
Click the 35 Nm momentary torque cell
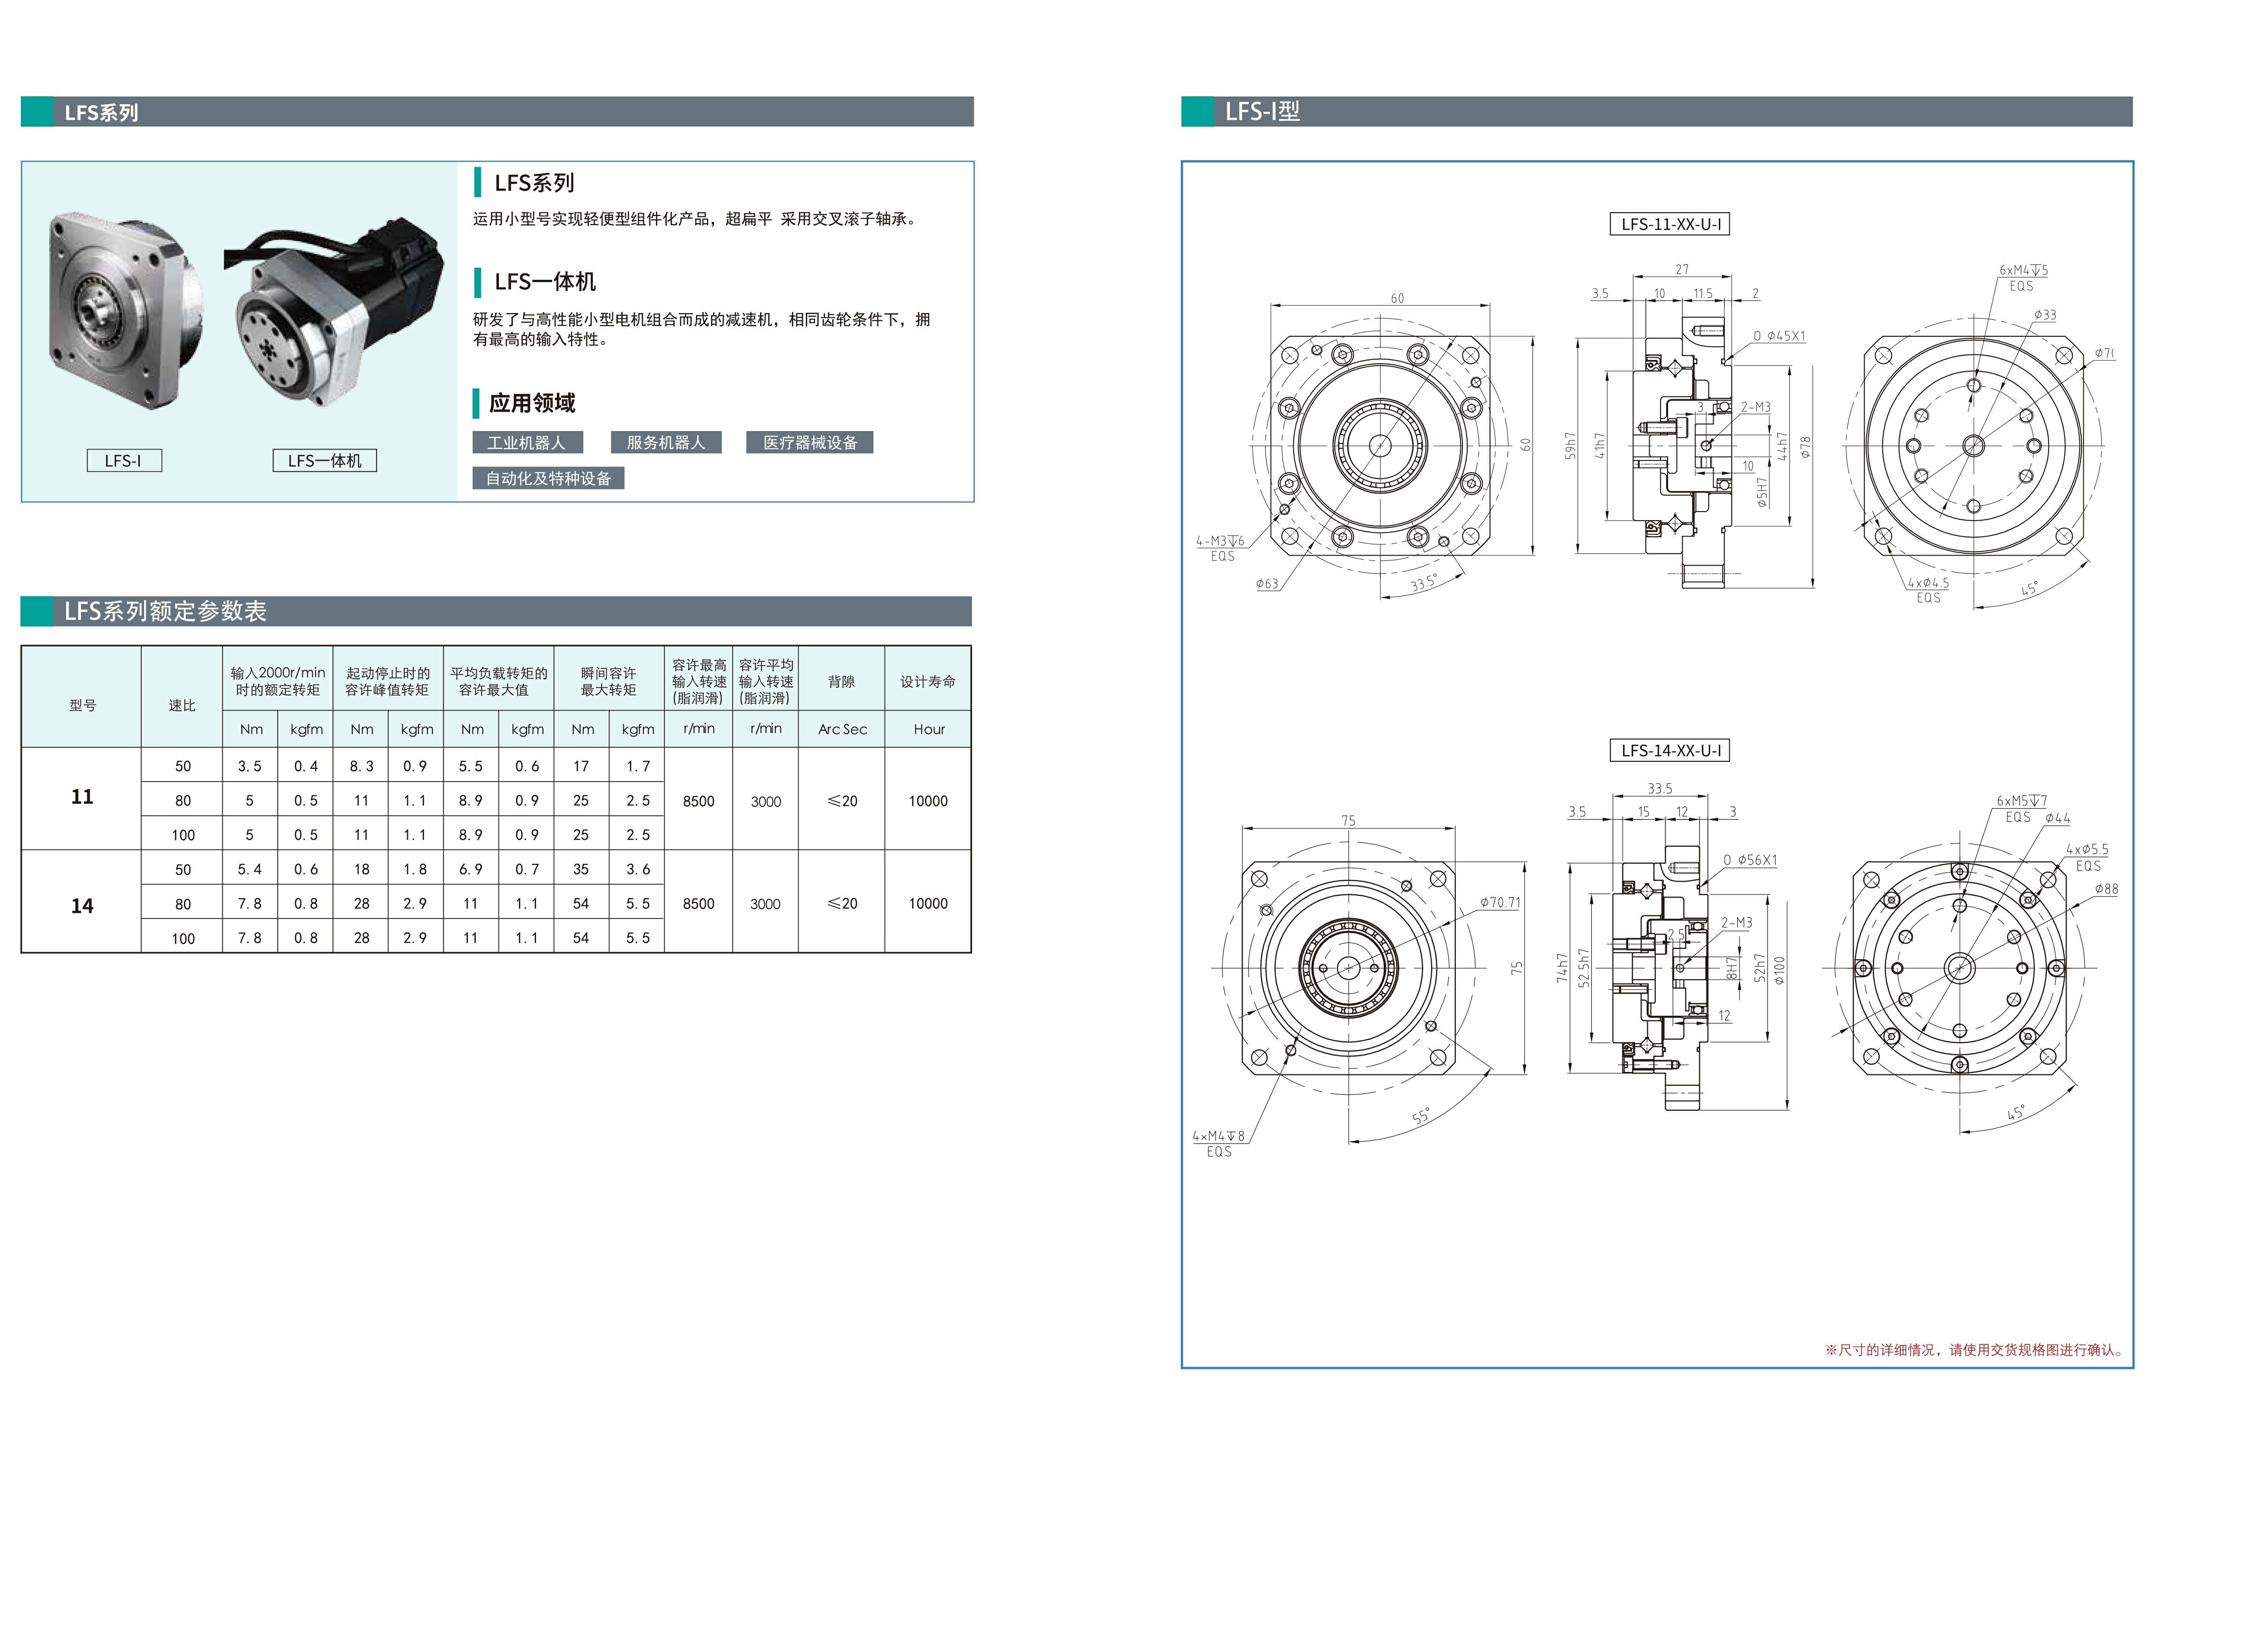coord(581,869)
